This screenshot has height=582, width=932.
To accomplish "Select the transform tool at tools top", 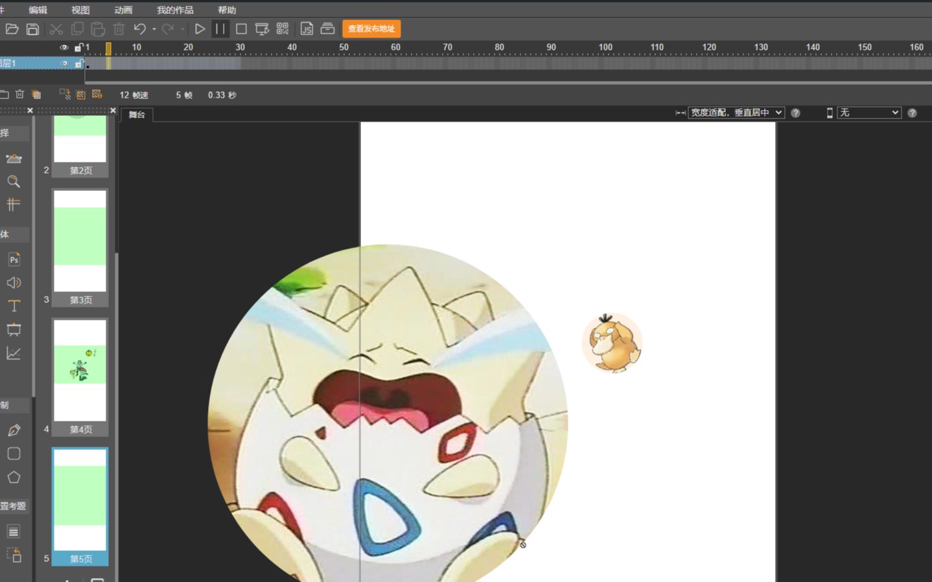I will pyautogui.click(x=14, y=159).
